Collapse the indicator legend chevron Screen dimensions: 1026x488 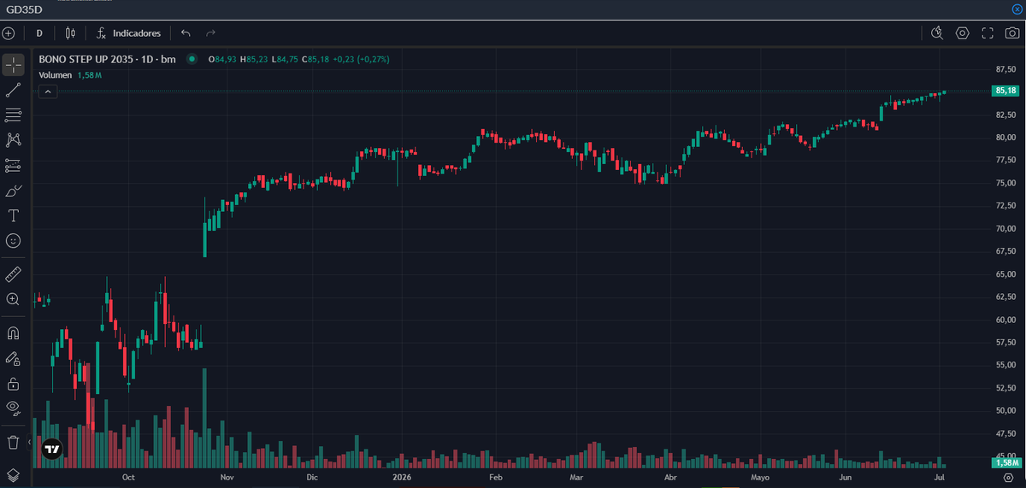click(47, 91)
